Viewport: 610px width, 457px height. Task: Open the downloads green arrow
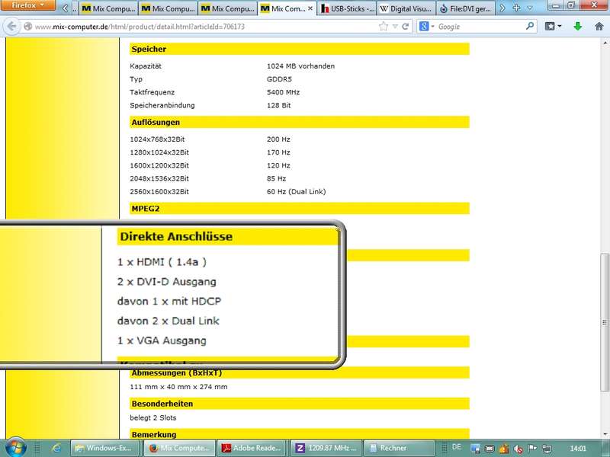click(577, 27)
